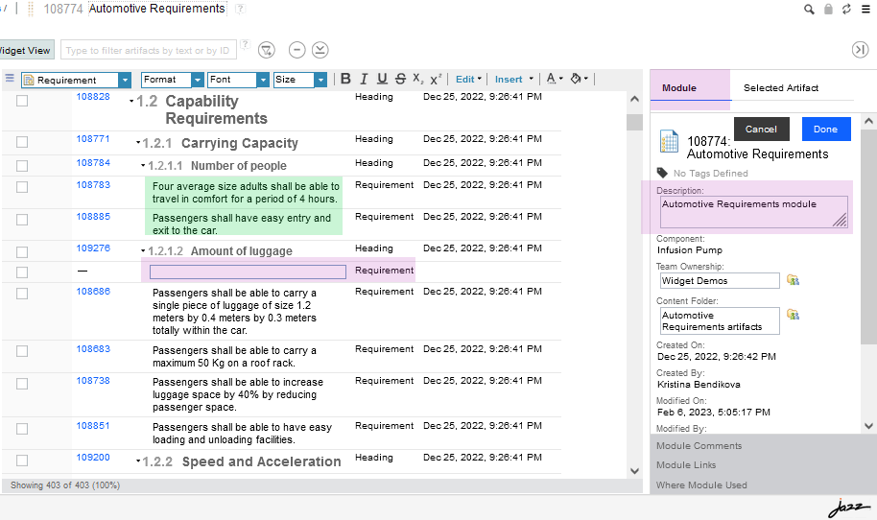Click the filter funnel icon
This screenshot has width=877, height=520.
pos(267,50)
